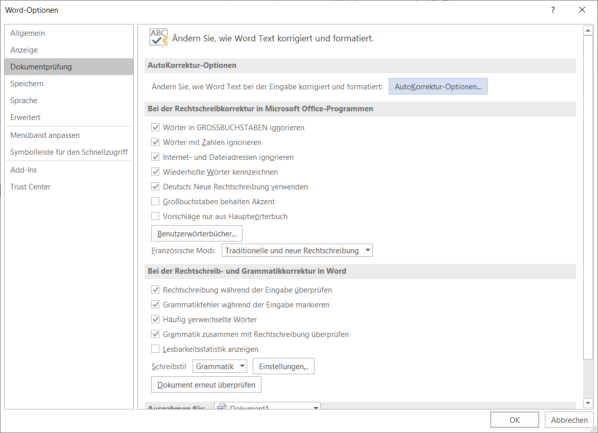Click the AutoKorrektur-Optionen button
This screenshot has height=433, width=598.
pos(438,87)
